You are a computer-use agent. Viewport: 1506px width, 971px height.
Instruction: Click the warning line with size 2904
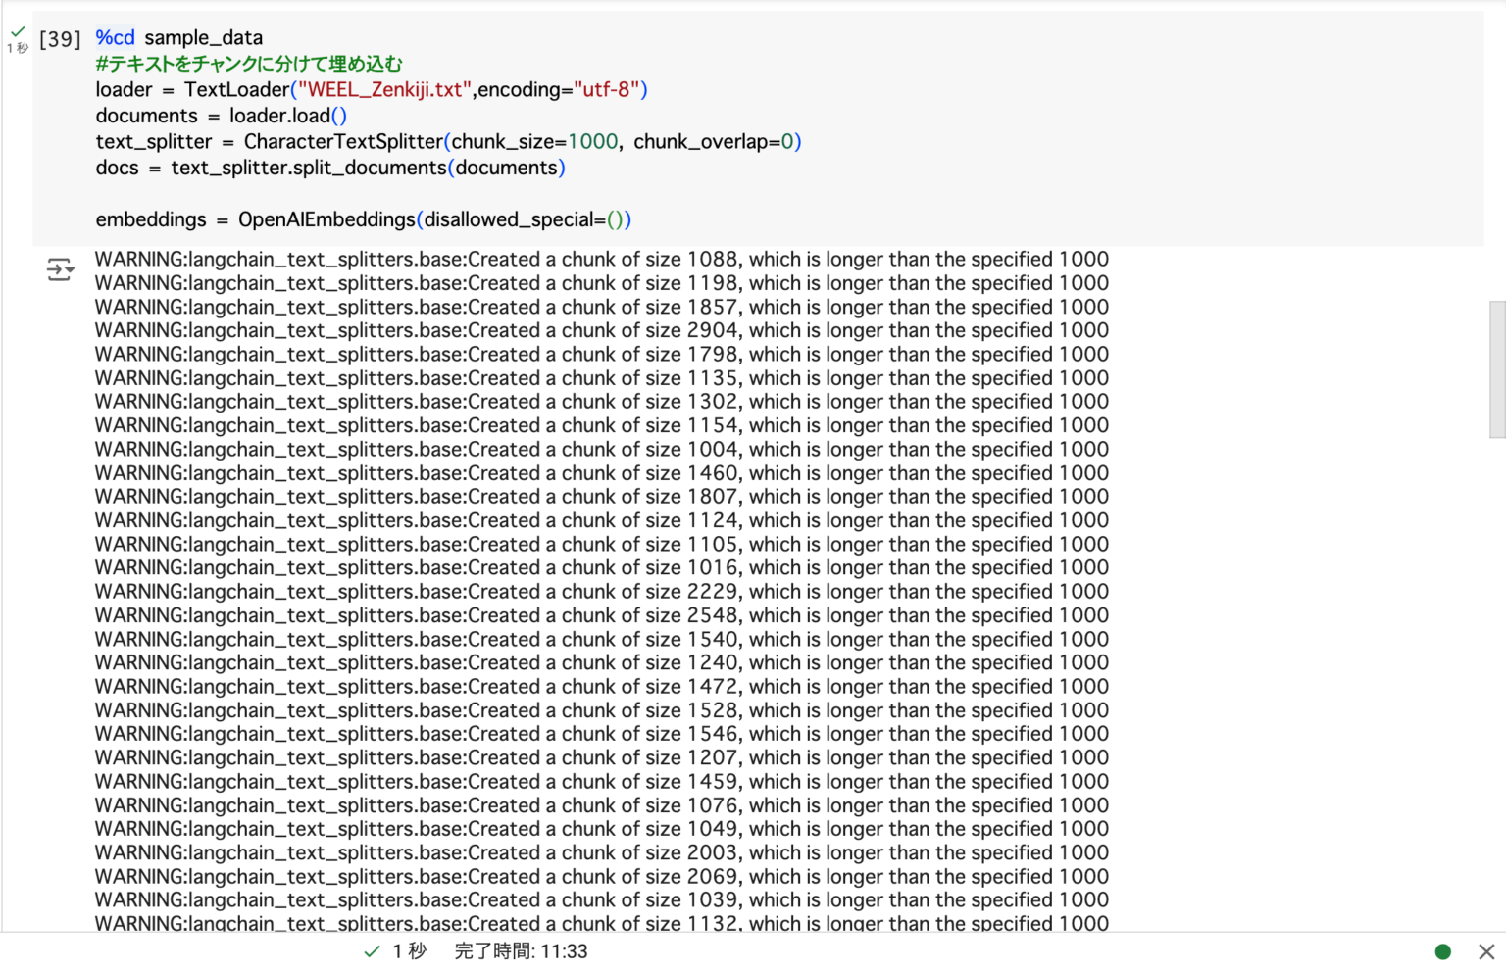(x=601, y=330)
